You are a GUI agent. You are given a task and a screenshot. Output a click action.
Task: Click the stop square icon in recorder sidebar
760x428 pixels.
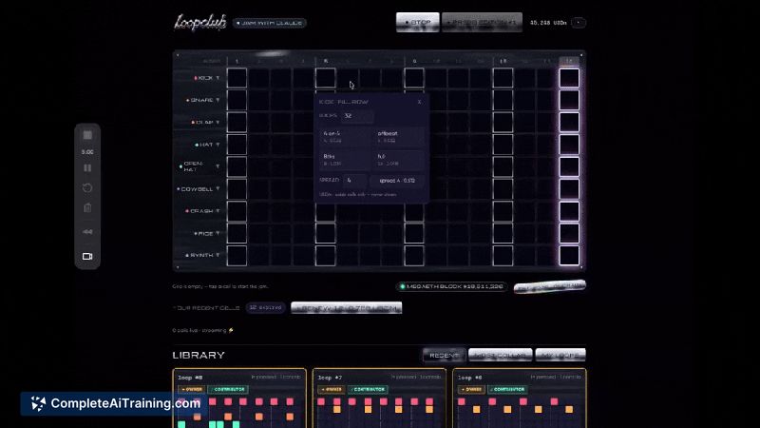(87, 135)
